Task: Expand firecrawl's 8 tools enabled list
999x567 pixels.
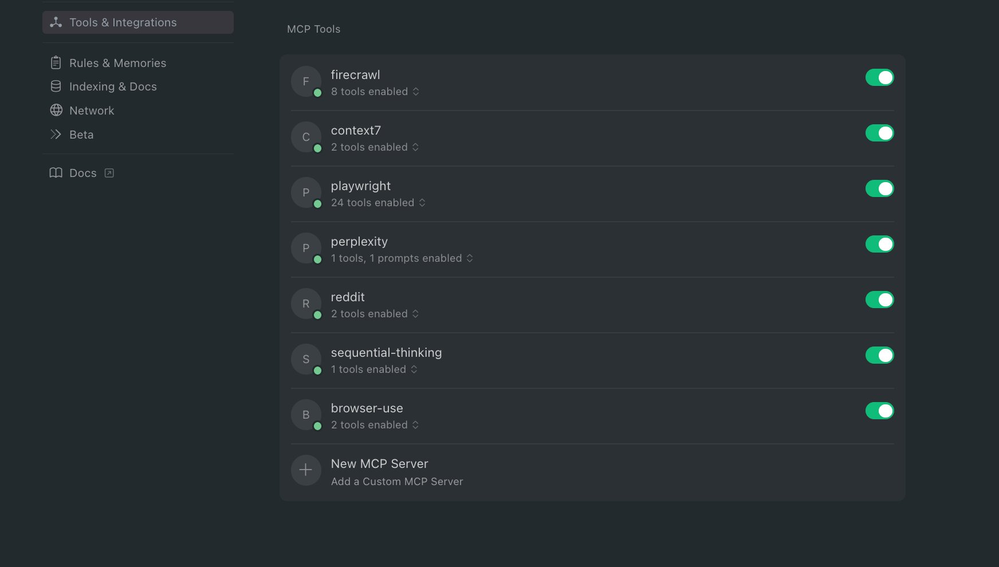Action: [x=375, y=92]
